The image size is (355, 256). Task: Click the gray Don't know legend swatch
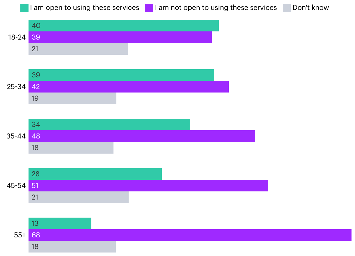(x=287, y=8)
